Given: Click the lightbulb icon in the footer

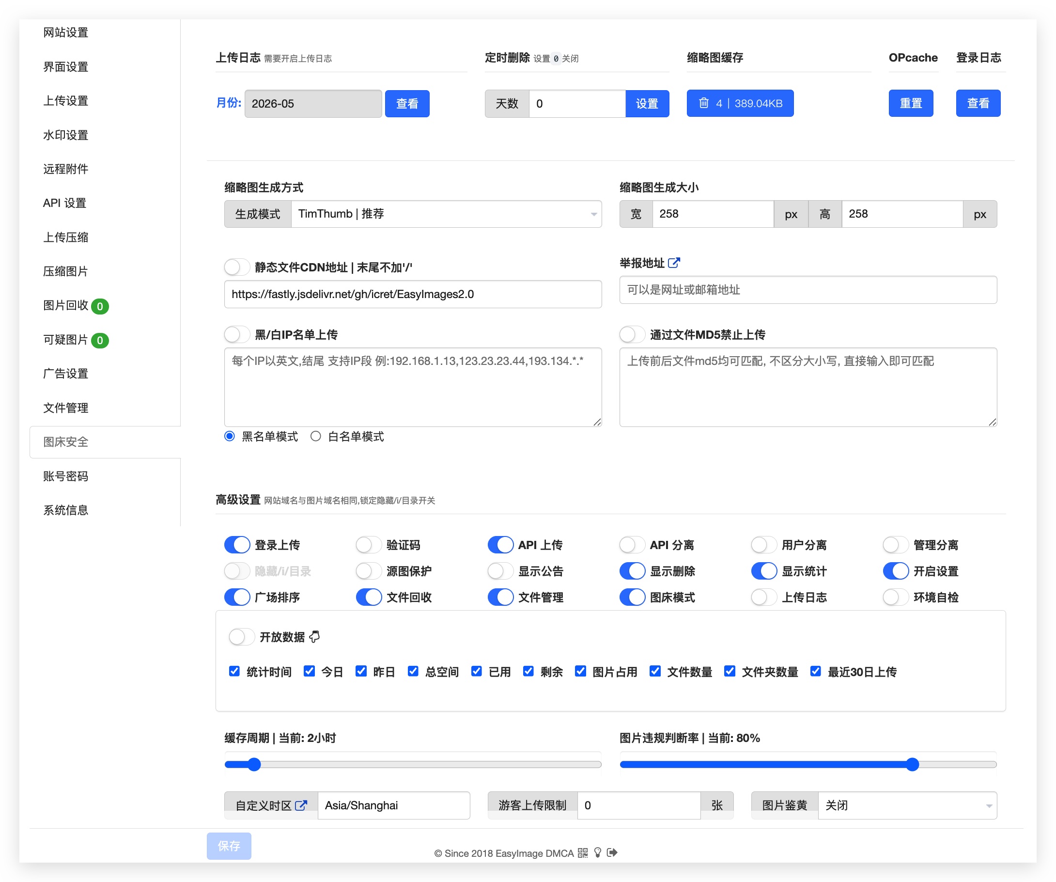Looking at the screenshot, I should 597,852.
